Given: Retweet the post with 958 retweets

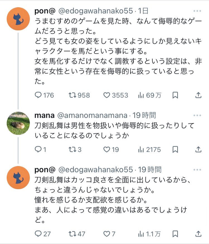Looking at the screenshot, I should coord(73,95).
